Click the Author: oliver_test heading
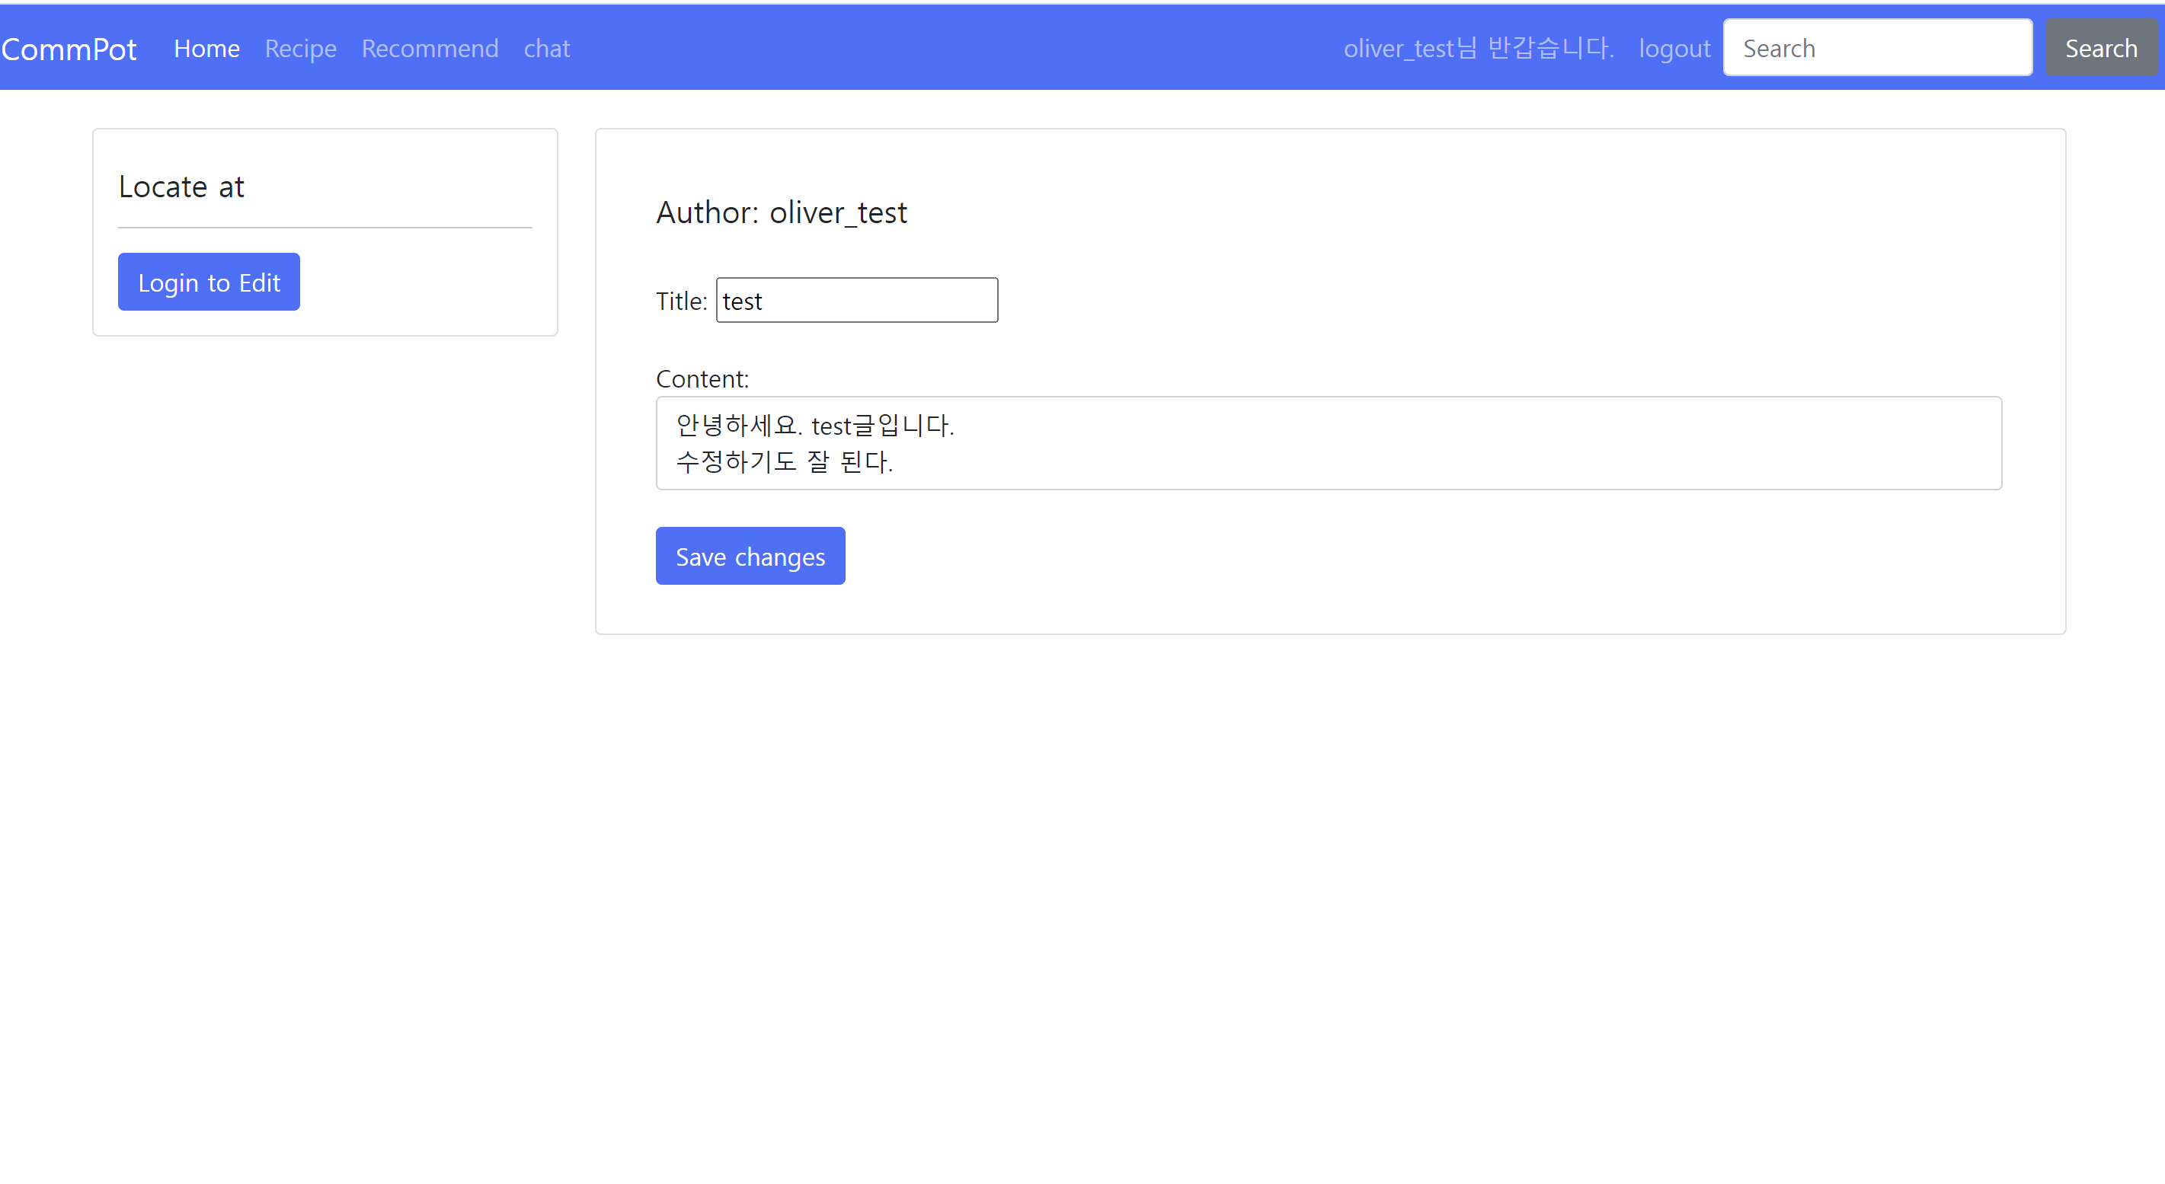The width and height of the screenshot is (2165, 1184). pos(781,212)
